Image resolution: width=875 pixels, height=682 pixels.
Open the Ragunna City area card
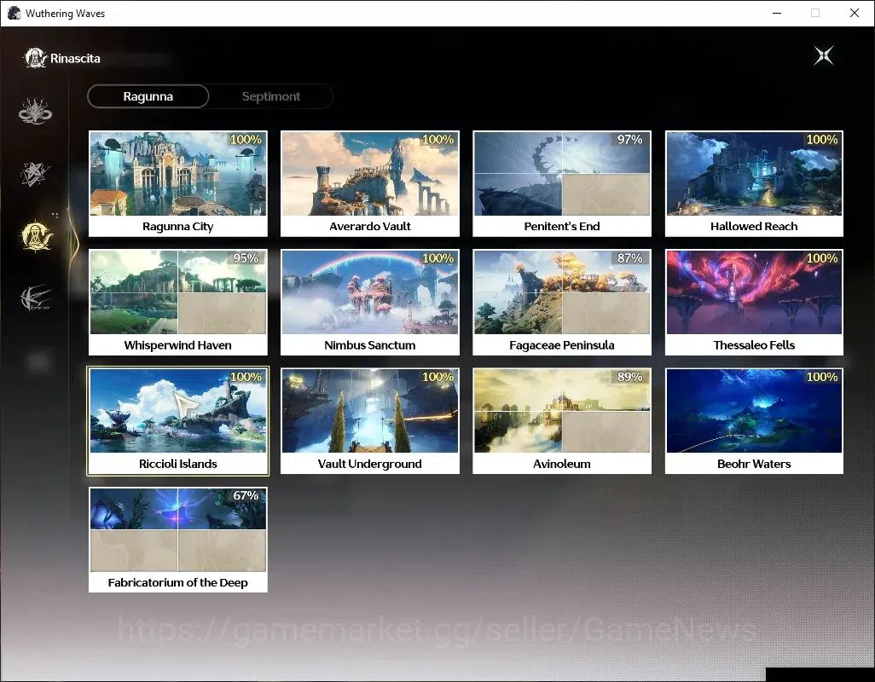point(178,183)
